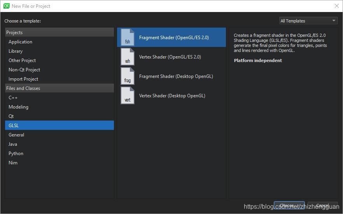Click the Choose... button

(x=289, y=205)
